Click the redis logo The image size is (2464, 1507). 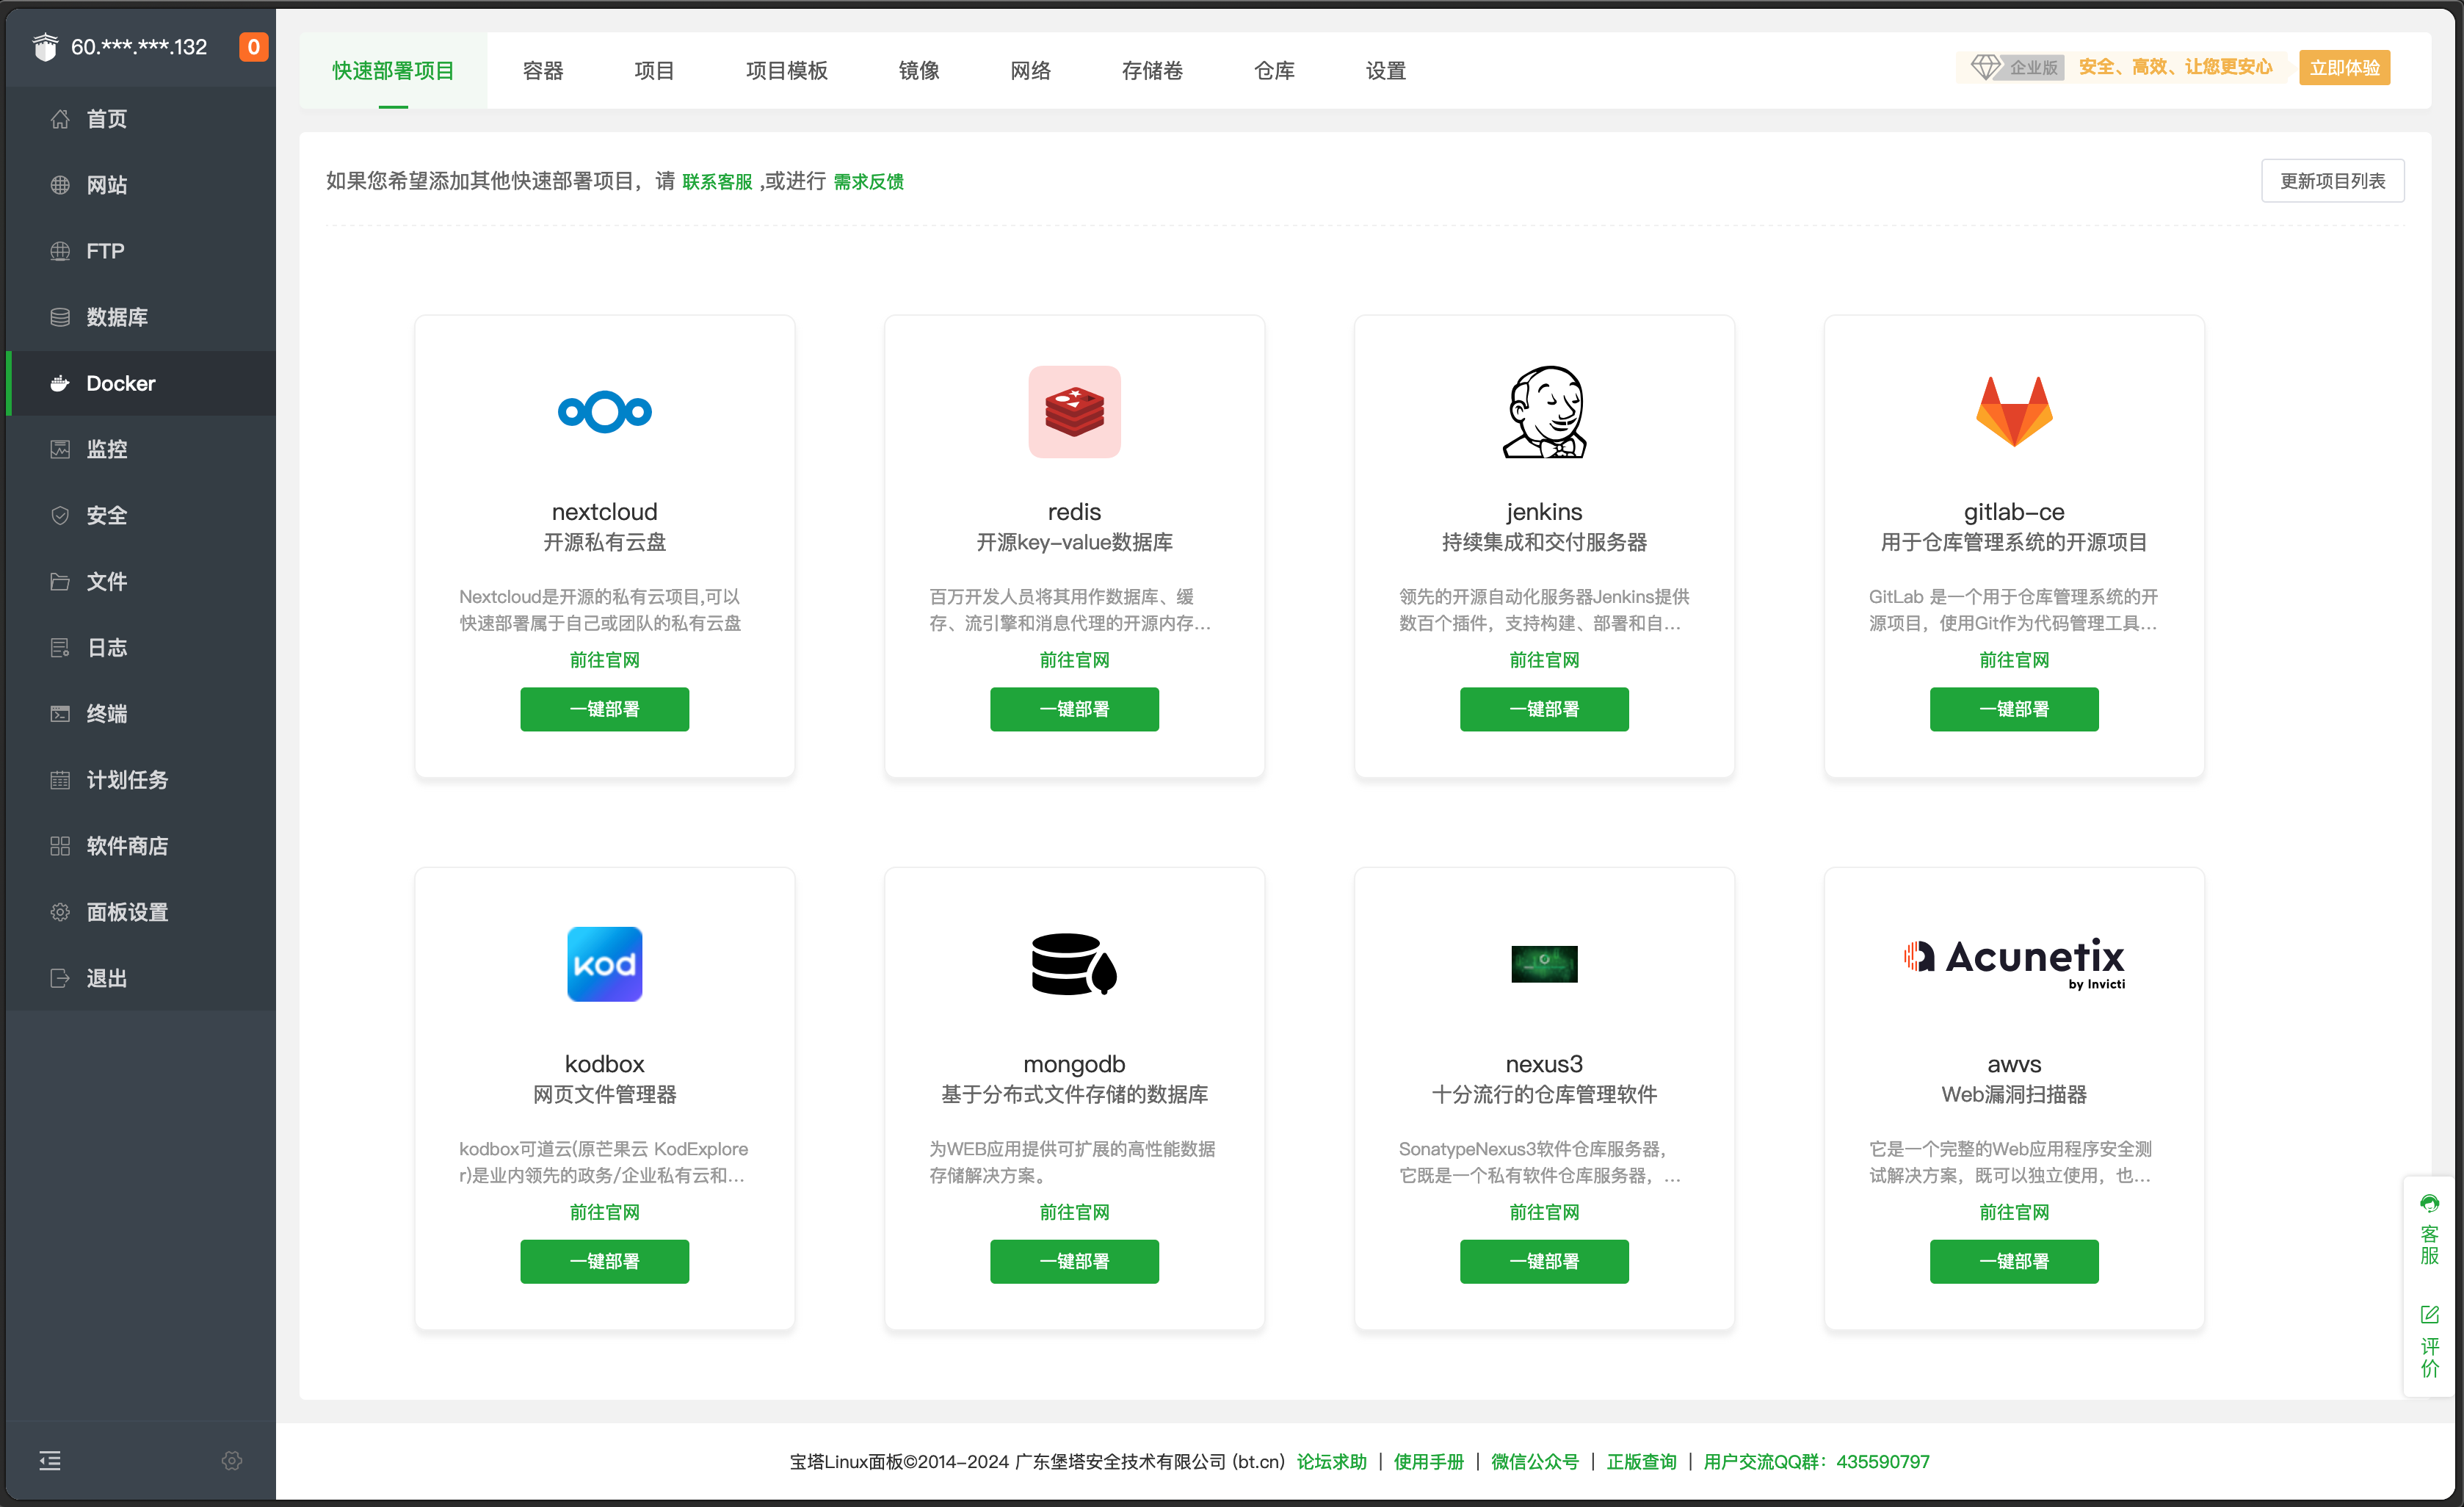click(x=1075, y=412)
